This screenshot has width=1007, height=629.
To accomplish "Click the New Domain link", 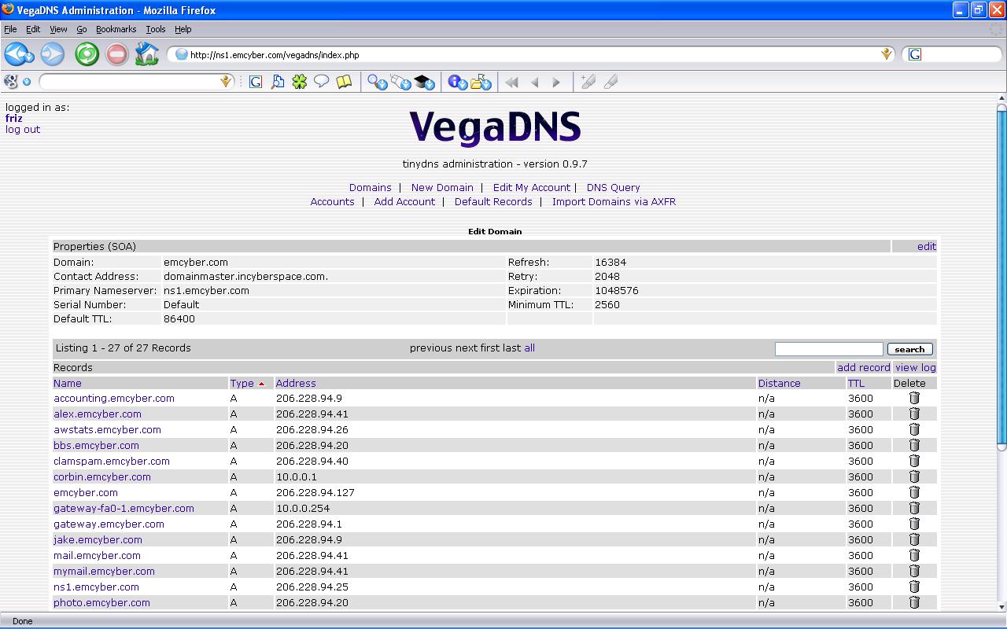I will (442, 187).
